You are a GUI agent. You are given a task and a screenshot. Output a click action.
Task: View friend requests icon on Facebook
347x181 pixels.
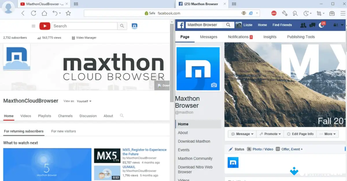click(x=303, y=25)
